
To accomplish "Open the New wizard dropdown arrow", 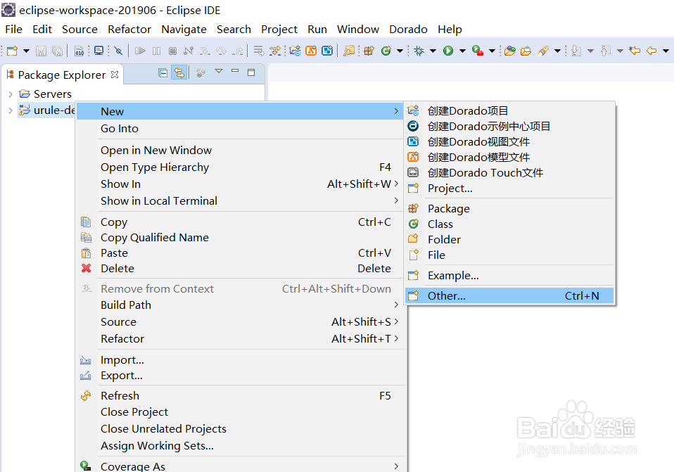I will tap(26, 51).
